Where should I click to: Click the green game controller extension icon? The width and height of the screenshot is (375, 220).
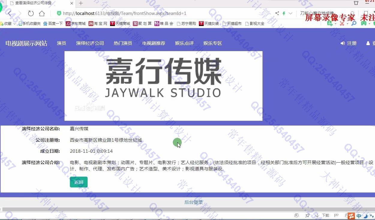(364, 24)
